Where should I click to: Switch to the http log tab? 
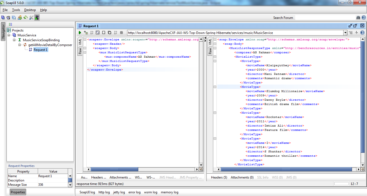[x=104, y=192]
